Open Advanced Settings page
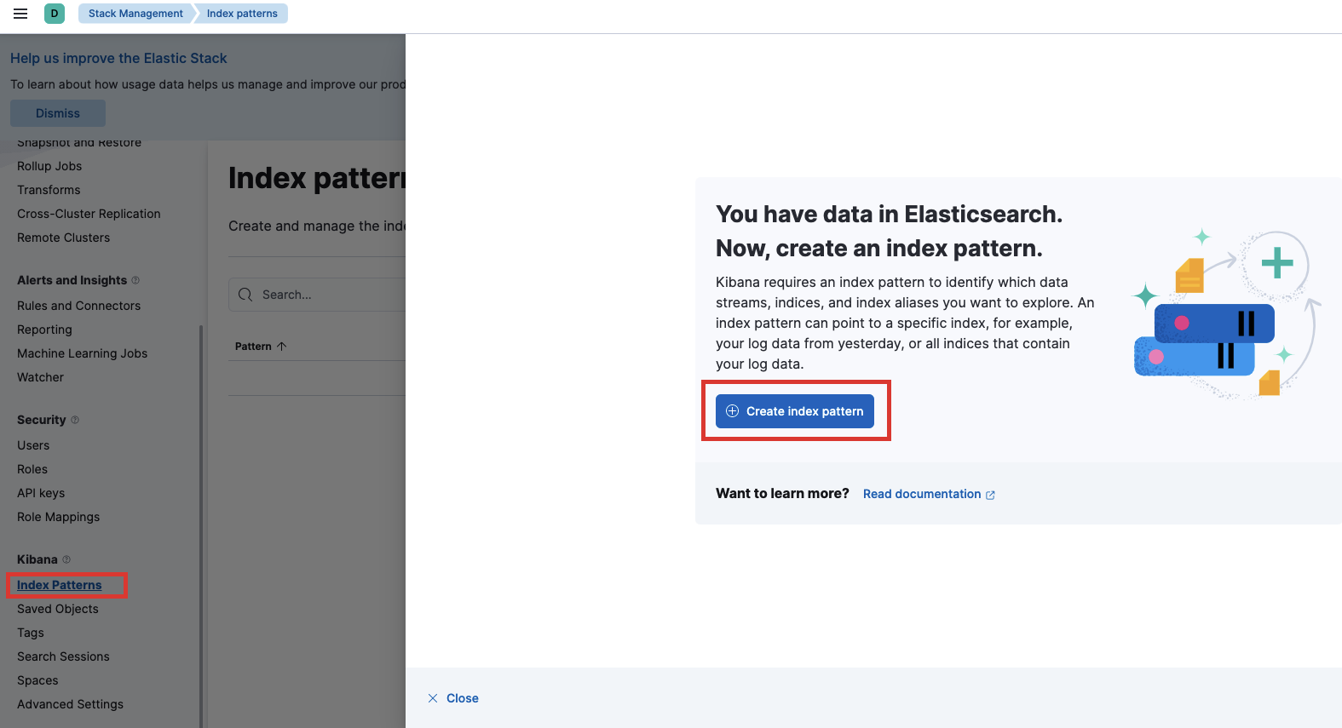Screen dimensions: 1342x728 70,704
